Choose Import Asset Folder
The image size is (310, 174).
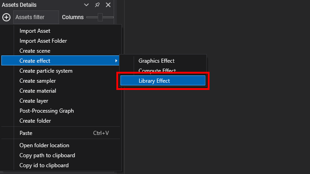tap(61, 41)
